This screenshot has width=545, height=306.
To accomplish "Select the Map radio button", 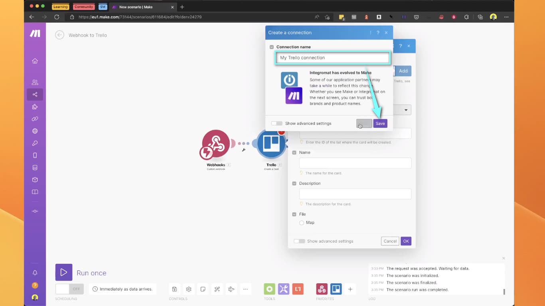I will tap(302, 223).
